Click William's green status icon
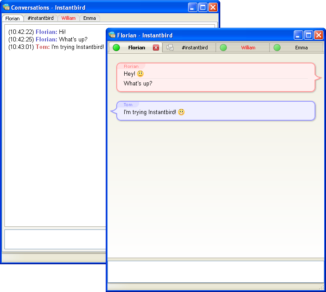Screen dimensions: 326x292 pos(223,48)
